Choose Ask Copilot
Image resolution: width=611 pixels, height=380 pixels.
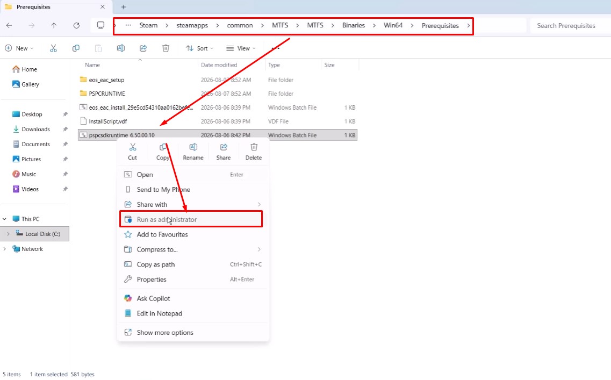click(193, 298)
